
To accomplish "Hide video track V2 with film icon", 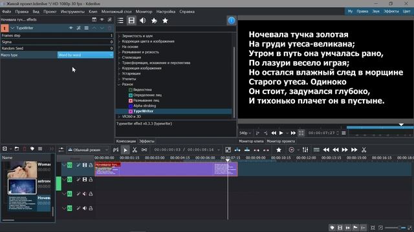I will [x=85, y=165].
